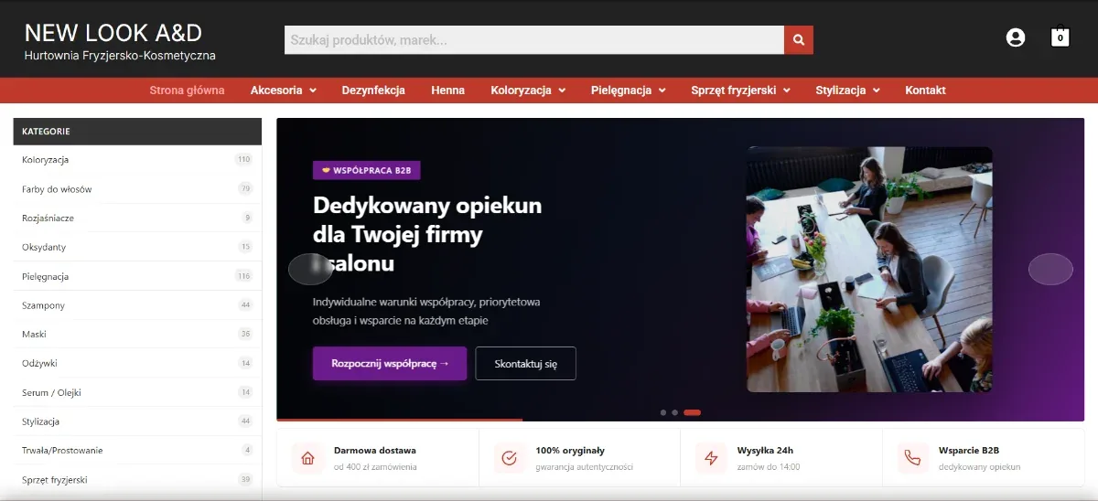The image size is (1098, 501).
Task: Click Wysyłka 24h text
Action: point(765,450)
